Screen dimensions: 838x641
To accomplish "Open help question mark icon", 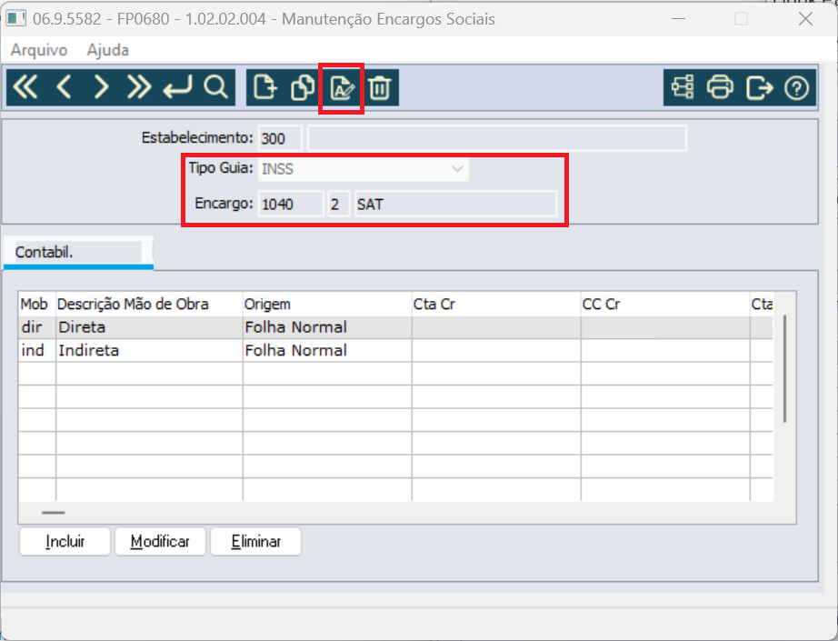I will point(797,87).
